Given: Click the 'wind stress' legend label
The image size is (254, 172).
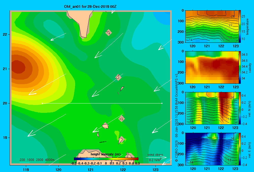Looking at the screenshot, I should (x=155, y=155).
